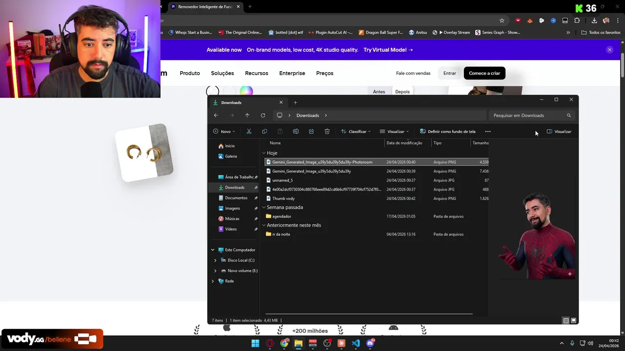Click the Delete trash icon in Explorer toolbar
Image resolution: width=625 pixels, height=351 pixels.
coord(327,132)
